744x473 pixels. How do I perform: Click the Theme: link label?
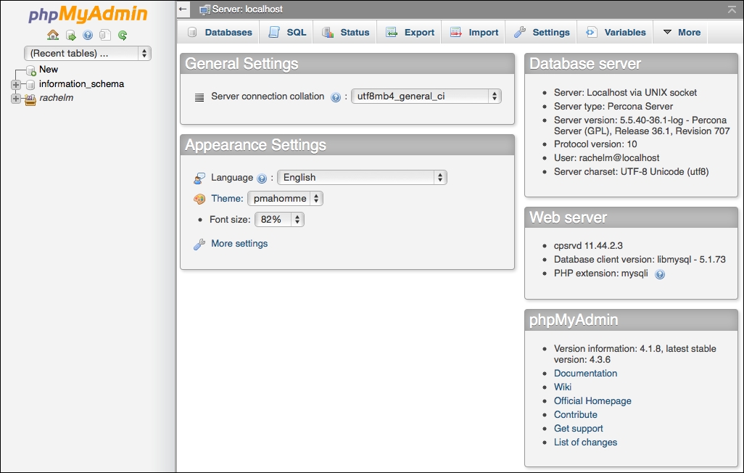point(227,199)
